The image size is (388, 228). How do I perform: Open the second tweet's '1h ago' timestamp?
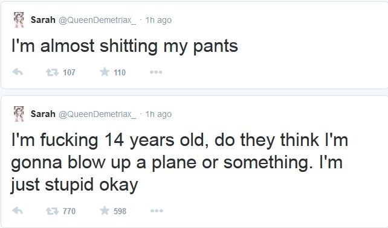158,114
